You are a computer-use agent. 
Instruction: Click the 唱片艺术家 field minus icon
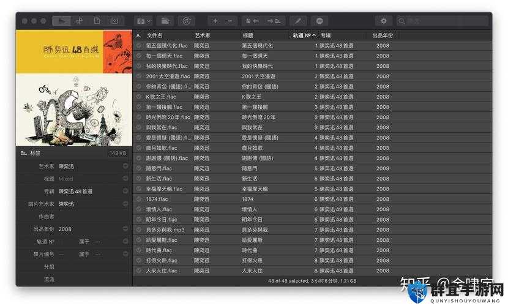(x=125, y=204)
